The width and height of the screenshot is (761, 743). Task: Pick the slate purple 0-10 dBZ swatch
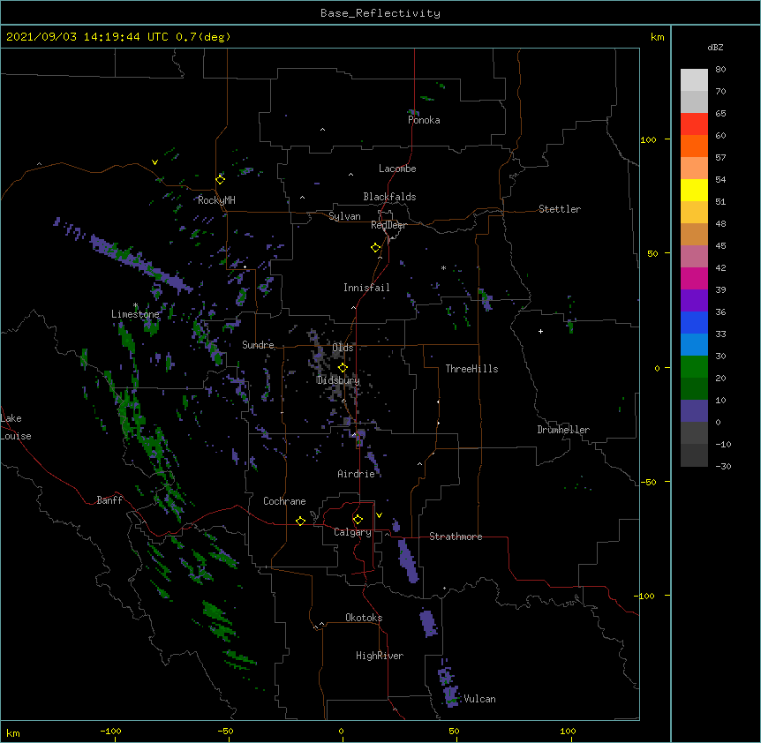(x=694, y=411)
